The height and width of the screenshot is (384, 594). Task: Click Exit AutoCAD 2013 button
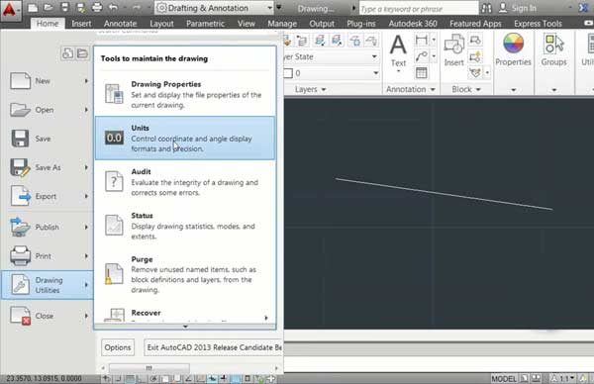(214, 347)
